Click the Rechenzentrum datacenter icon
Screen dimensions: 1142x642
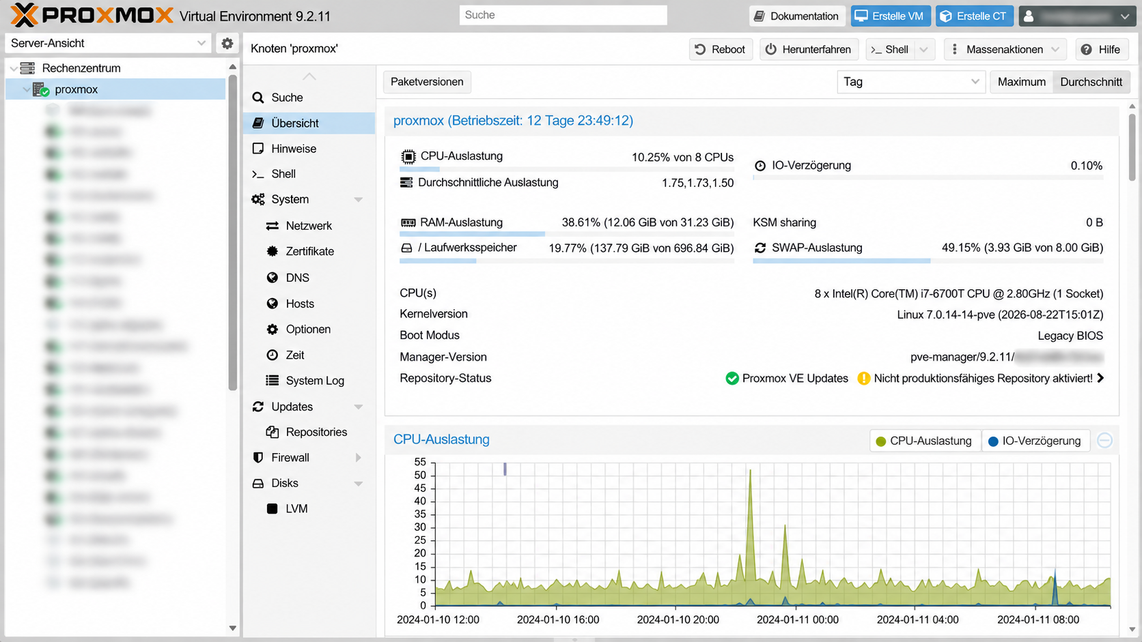click(27, 68)
